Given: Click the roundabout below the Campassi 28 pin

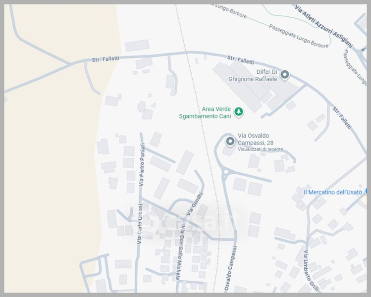Looking at the screenshot, I should click(226, 173).
